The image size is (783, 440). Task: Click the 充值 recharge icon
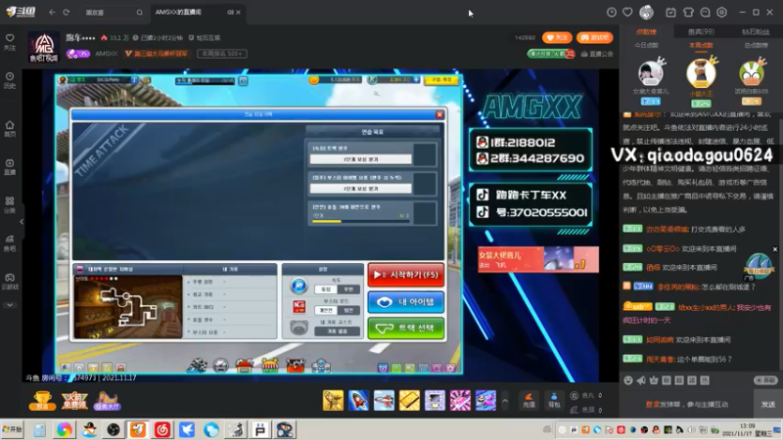(529, 400)
